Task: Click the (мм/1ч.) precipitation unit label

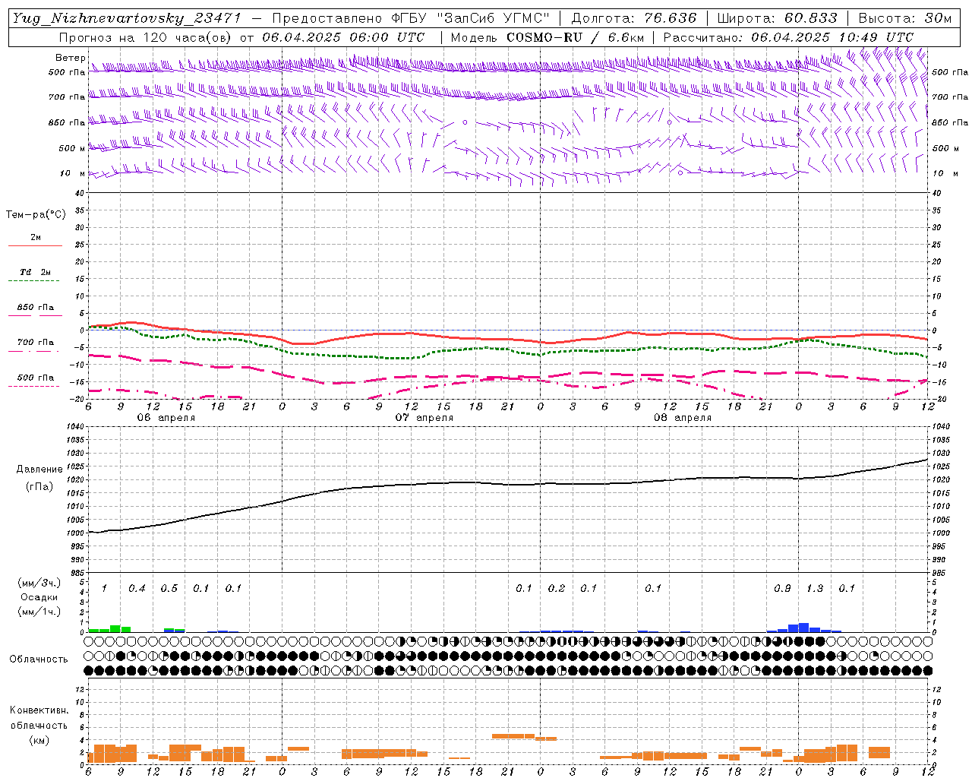Action: tap(39, 612)
